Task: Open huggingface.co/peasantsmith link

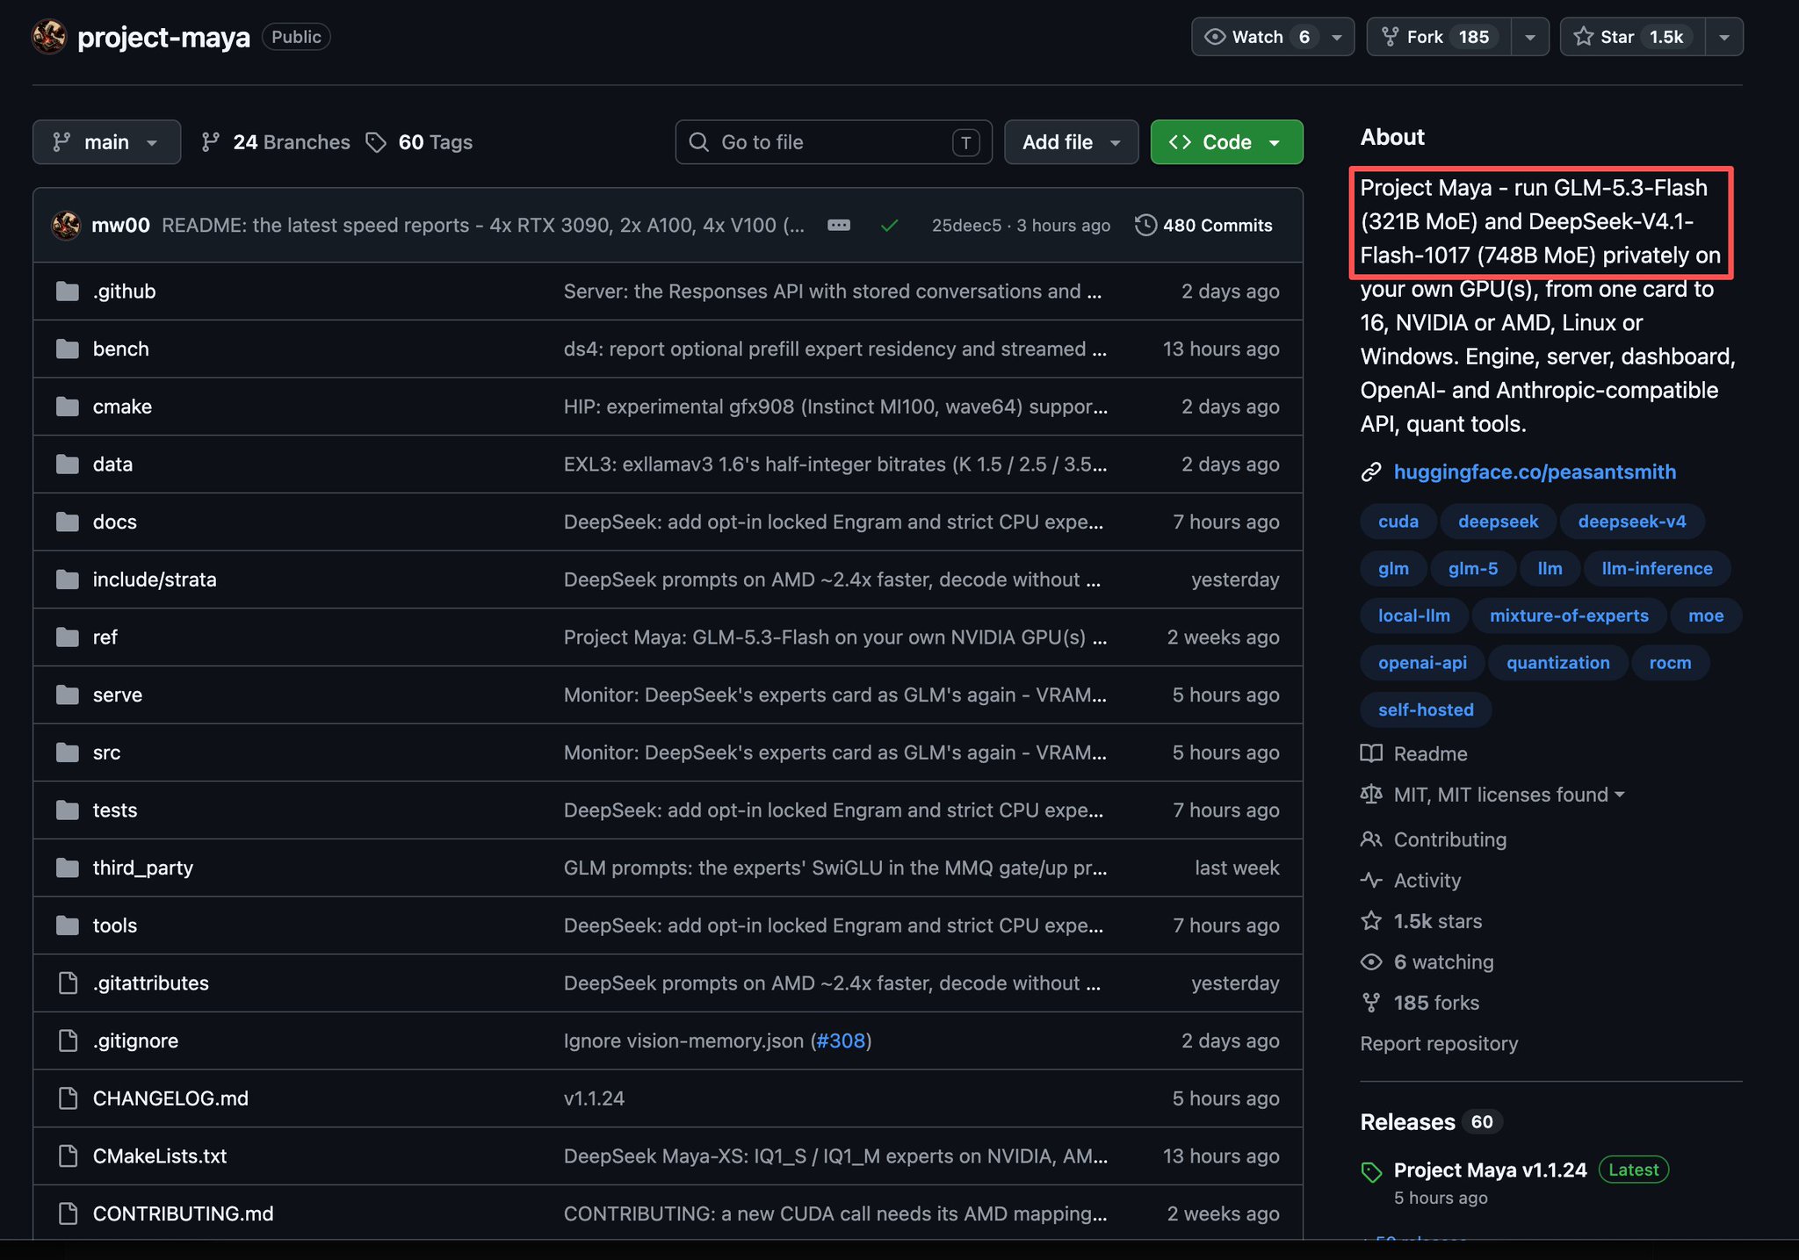Action: [1535, 472]
